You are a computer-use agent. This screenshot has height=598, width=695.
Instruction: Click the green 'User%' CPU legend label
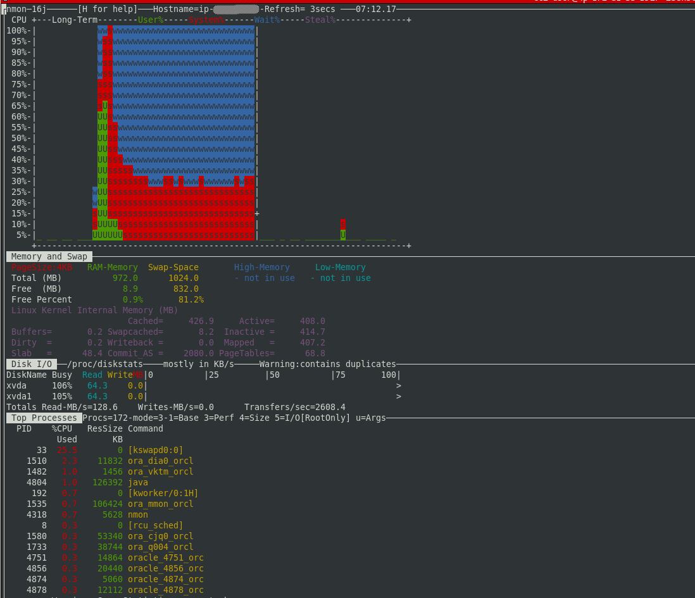click(151, 20)
